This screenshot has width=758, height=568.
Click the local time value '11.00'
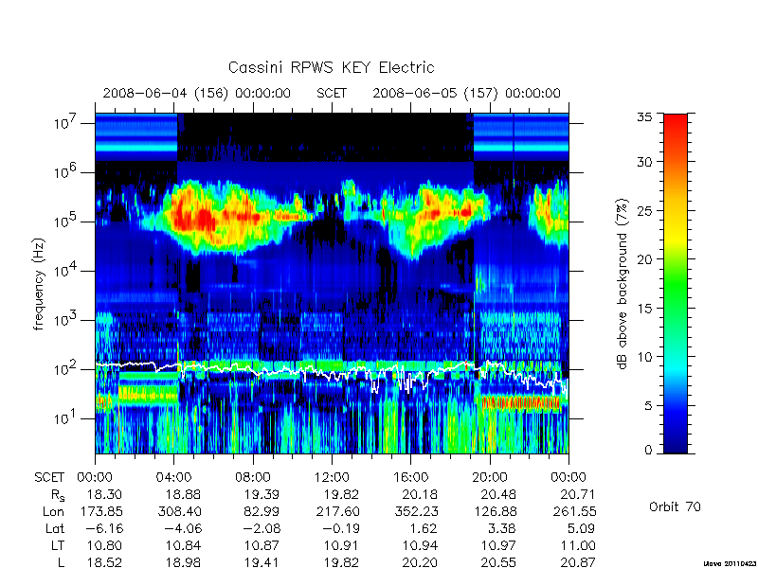577,546
